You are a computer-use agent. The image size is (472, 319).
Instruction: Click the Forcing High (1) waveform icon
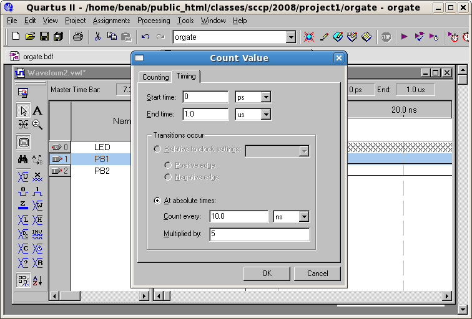(x=37, y=191)
